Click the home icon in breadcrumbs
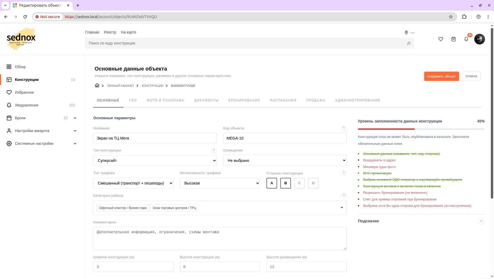Screen dimensions: 494x279 click(x=97, y=85)
